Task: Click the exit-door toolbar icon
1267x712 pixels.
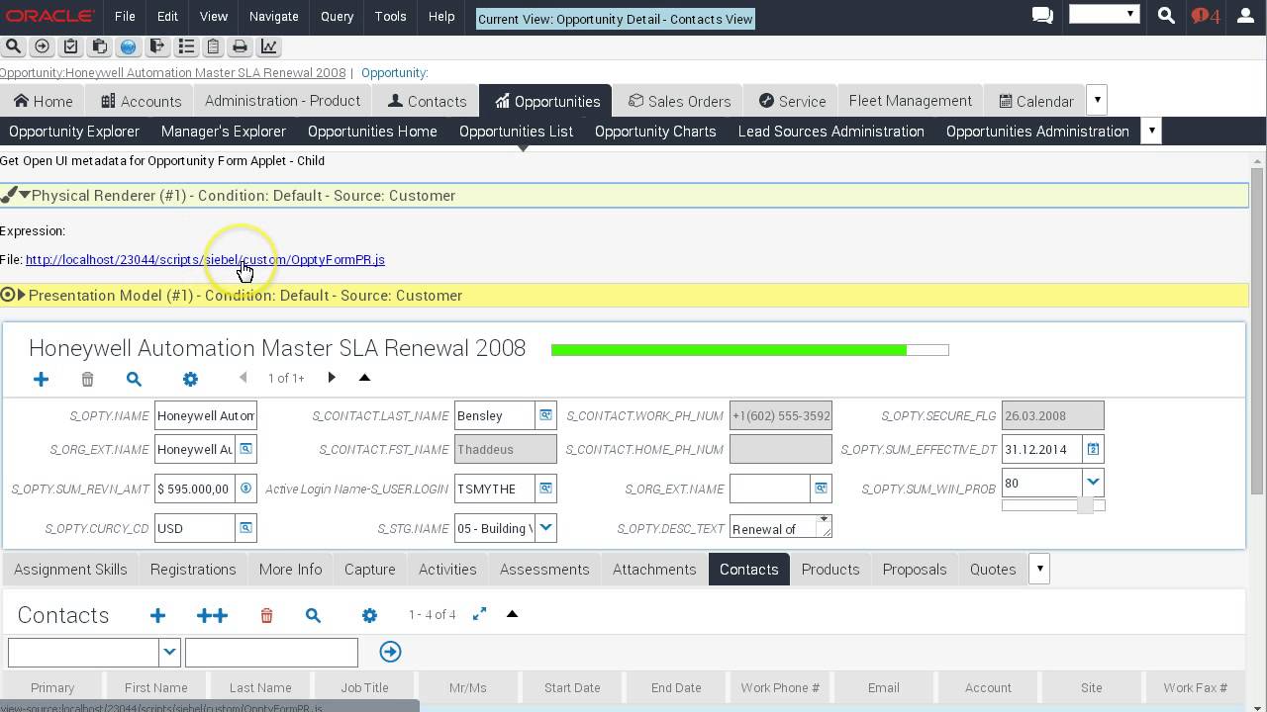Action: pos(156,46)
